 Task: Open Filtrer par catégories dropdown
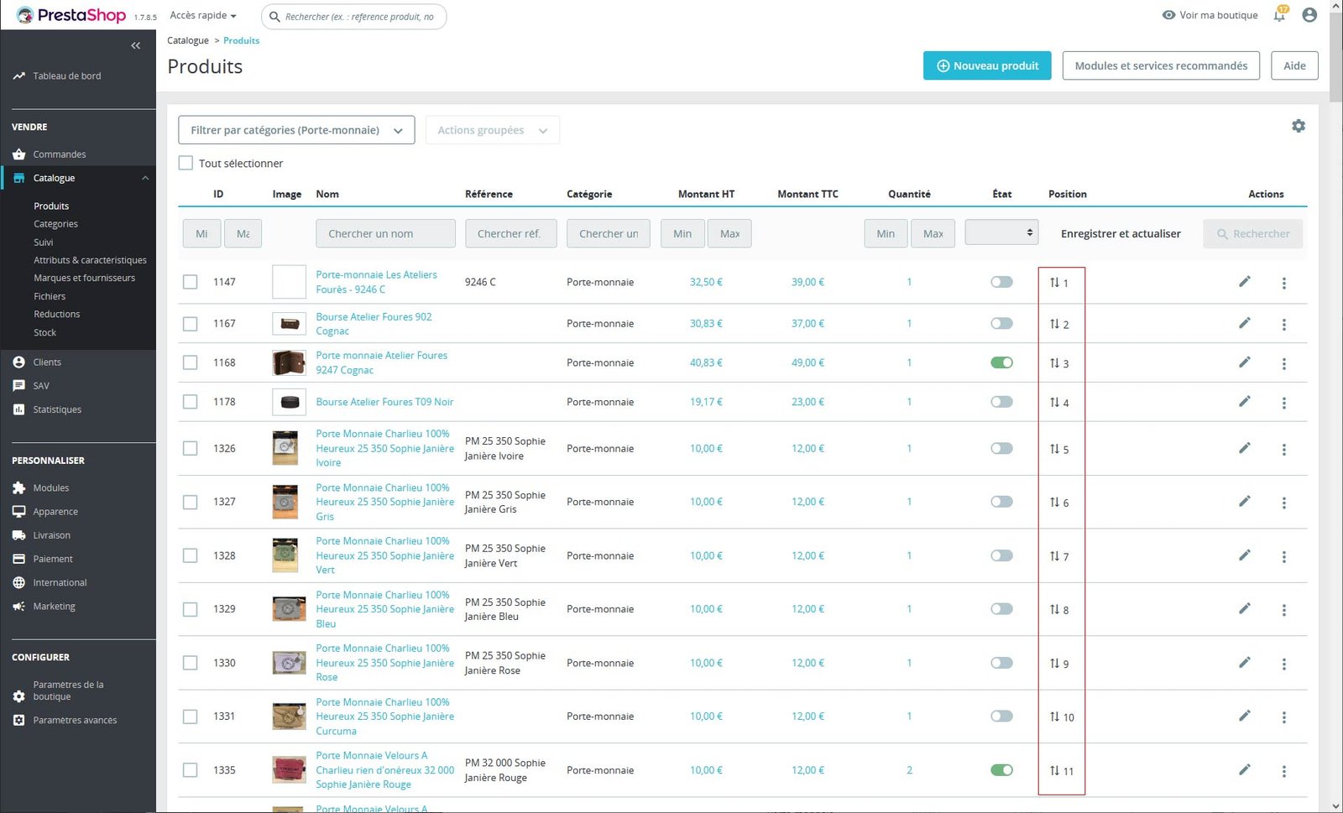pyautogui.click(x=296, y=130)
